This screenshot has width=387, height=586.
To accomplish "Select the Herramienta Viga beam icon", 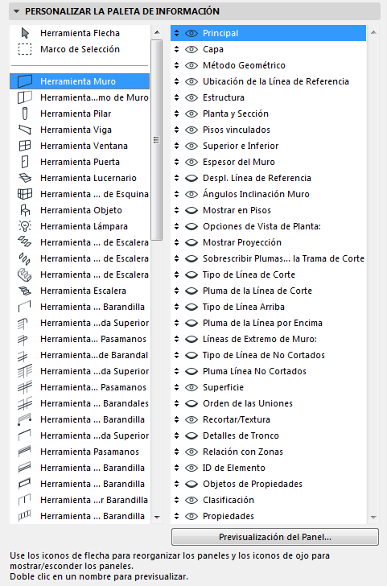I will click(25, 130).
